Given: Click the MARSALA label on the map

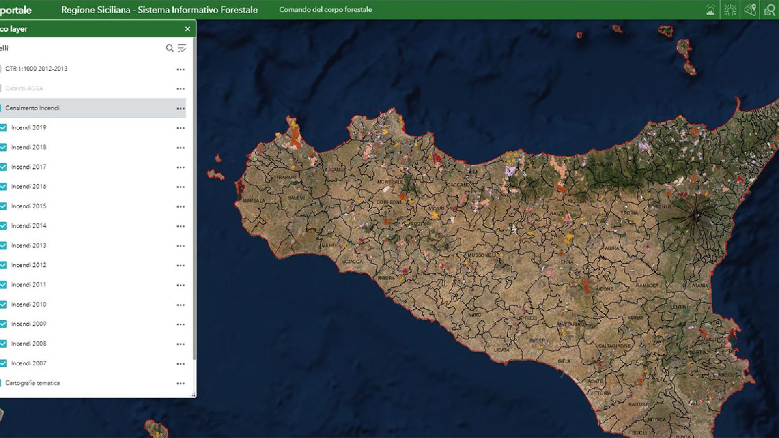Looking at the screenshot, I should [x=254, y=201].
